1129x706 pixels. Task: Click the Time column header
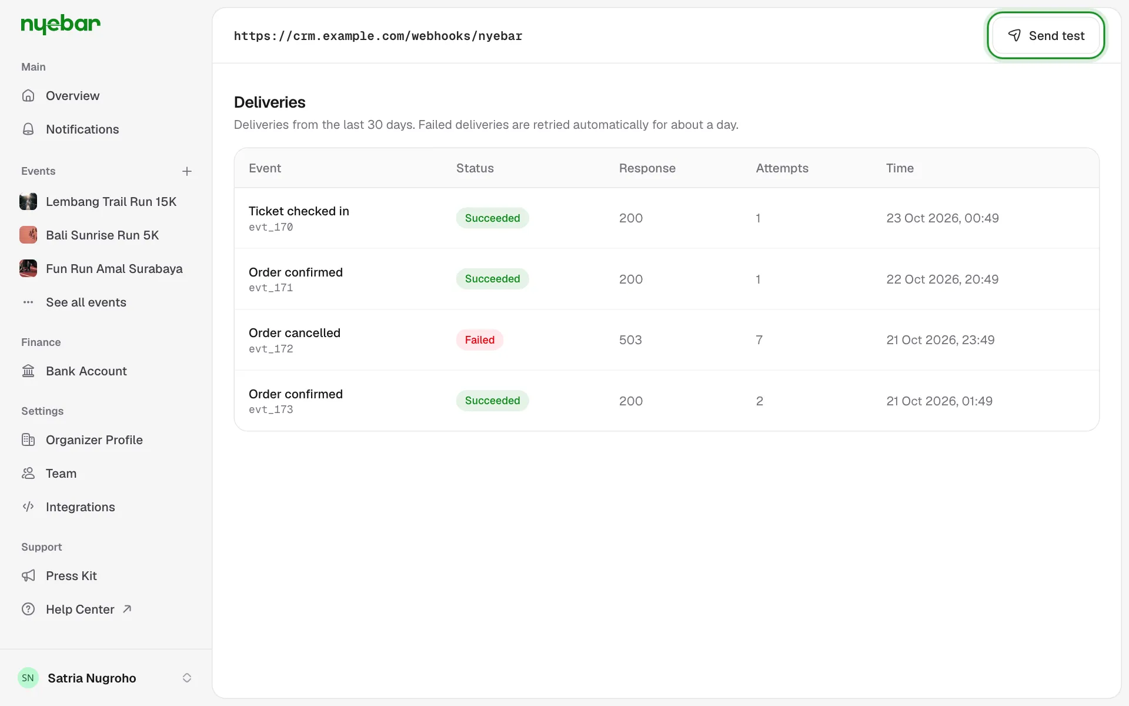point(900,168)
